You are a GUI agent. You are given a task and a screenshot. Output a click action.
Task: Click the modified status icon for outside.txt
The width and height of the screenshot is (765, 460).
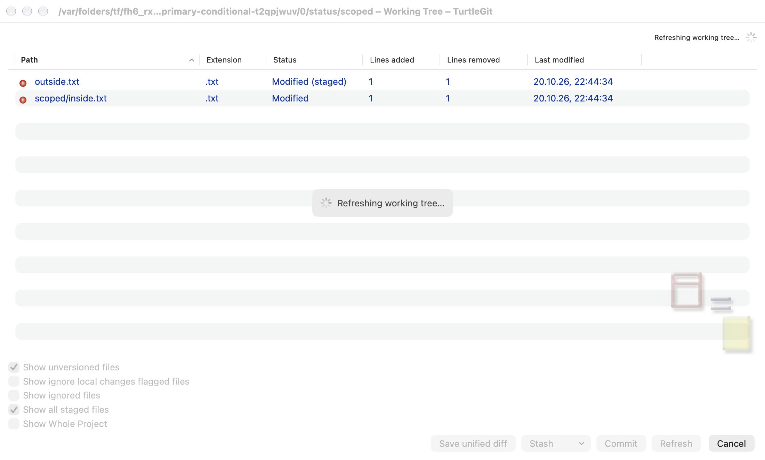point(23,83)
